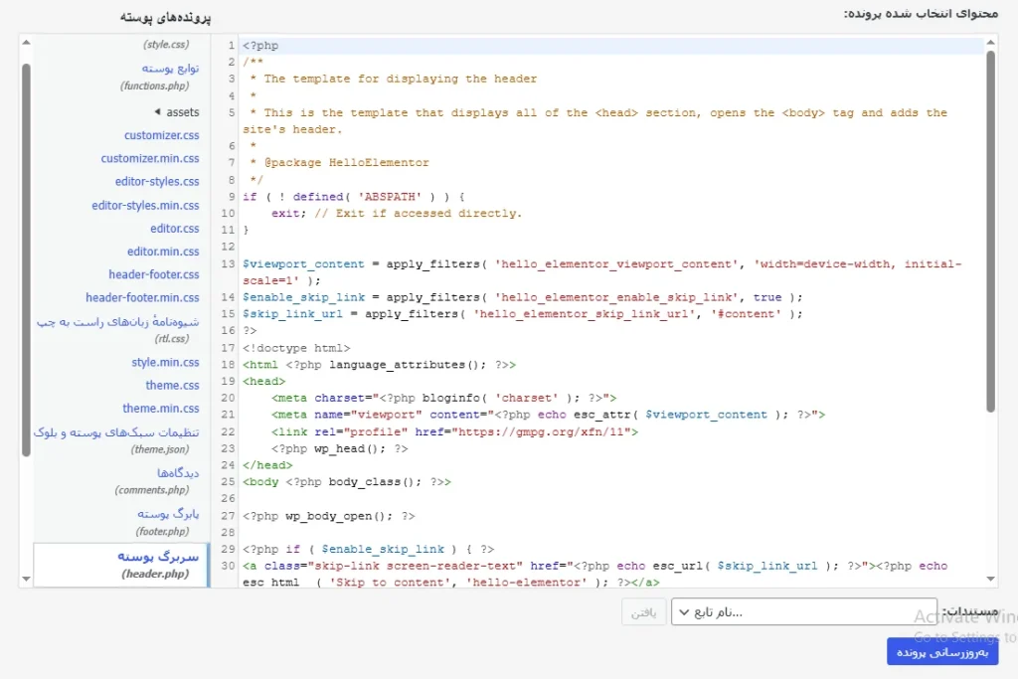Click the file list scrollbar thumb
Screen dimensions: 1018x679
tap(26, 259)
